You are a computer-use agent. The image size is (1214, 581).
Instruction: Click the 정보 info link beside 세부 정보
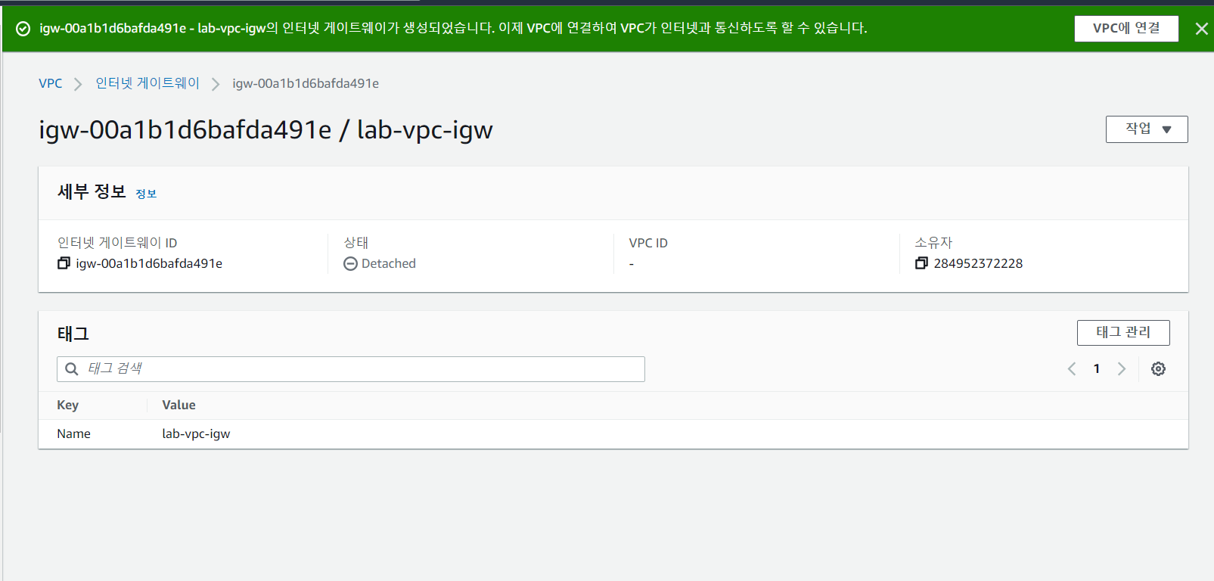pos(146,194)
